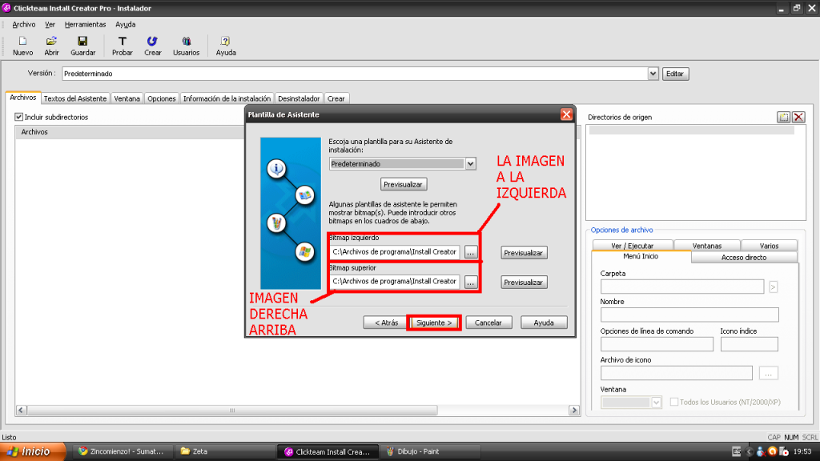The image size is (820, 461).
Task: Browse for Bitmap izquierdo file
Action: click(x=471, y=252)
